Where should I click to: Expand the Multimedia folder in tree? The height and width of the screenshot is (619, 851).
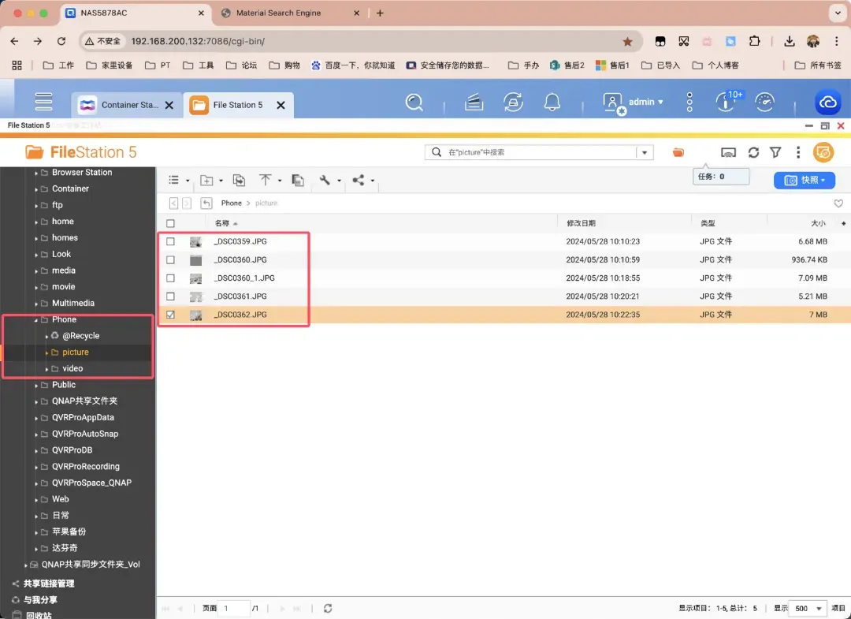click(36, 304)
